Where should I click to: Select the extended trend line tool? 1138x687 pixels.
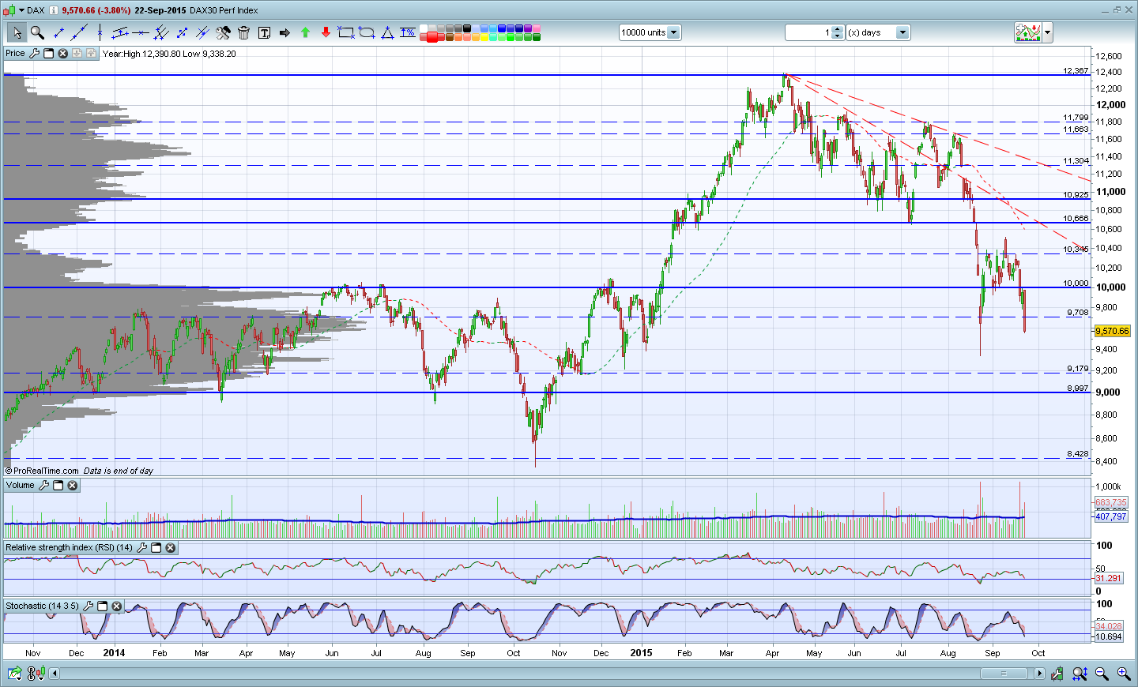tap(79, 32)
